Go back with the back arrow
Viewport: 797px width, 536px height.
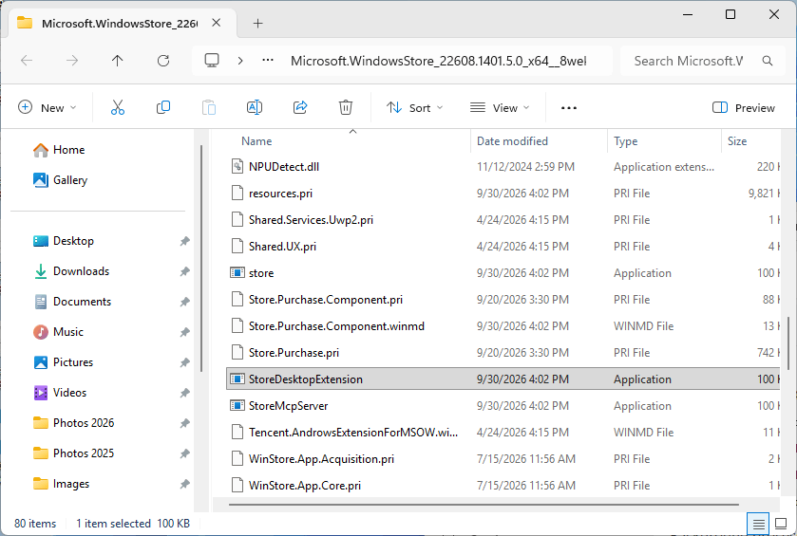(27, 61)
